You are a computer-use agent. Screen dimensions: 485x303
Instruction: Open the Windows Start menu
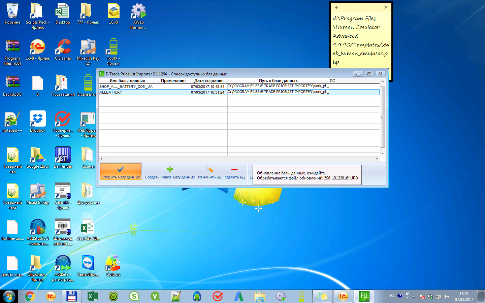[9, 296]
